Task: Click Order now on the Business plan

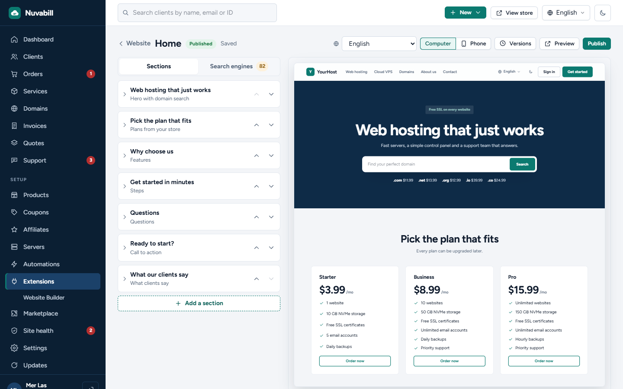Action: coord(450,361)
